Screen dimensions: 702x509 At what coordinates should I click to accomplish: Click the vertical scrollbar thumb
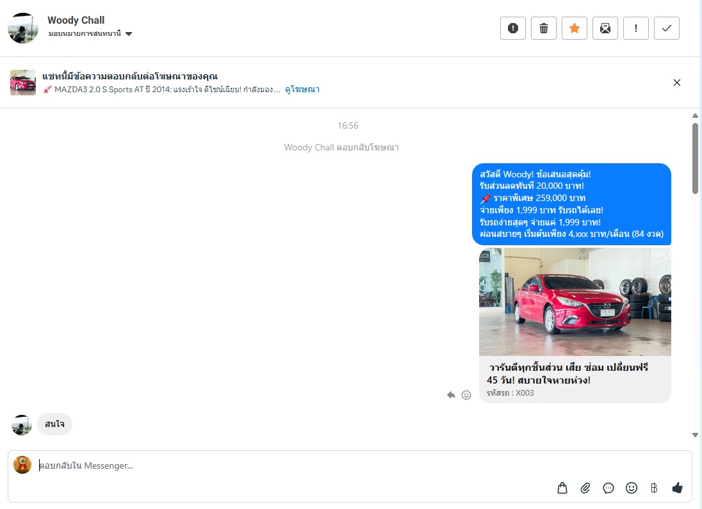pyautogui.click(x=695, y=159)
